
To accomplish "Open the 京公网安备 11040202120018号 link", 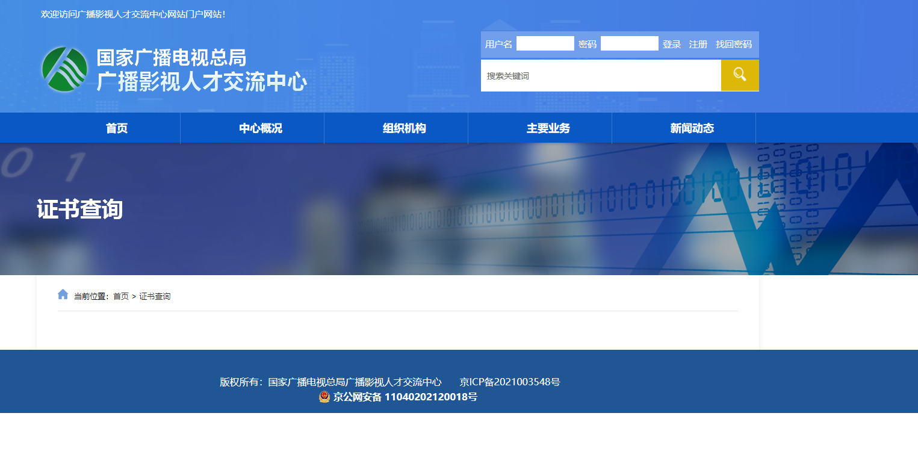I will pyautogui.click(x=405, y=397).
